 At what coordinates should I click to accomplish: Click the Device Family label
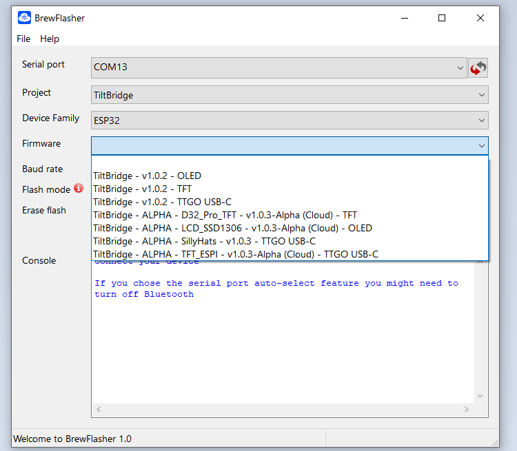pos(51,118)
